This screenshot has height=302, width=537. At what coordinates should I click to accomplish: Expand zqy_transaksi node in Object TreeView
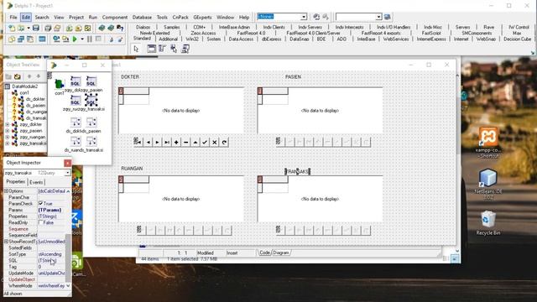pyautogui.click(x=8, y=143)
